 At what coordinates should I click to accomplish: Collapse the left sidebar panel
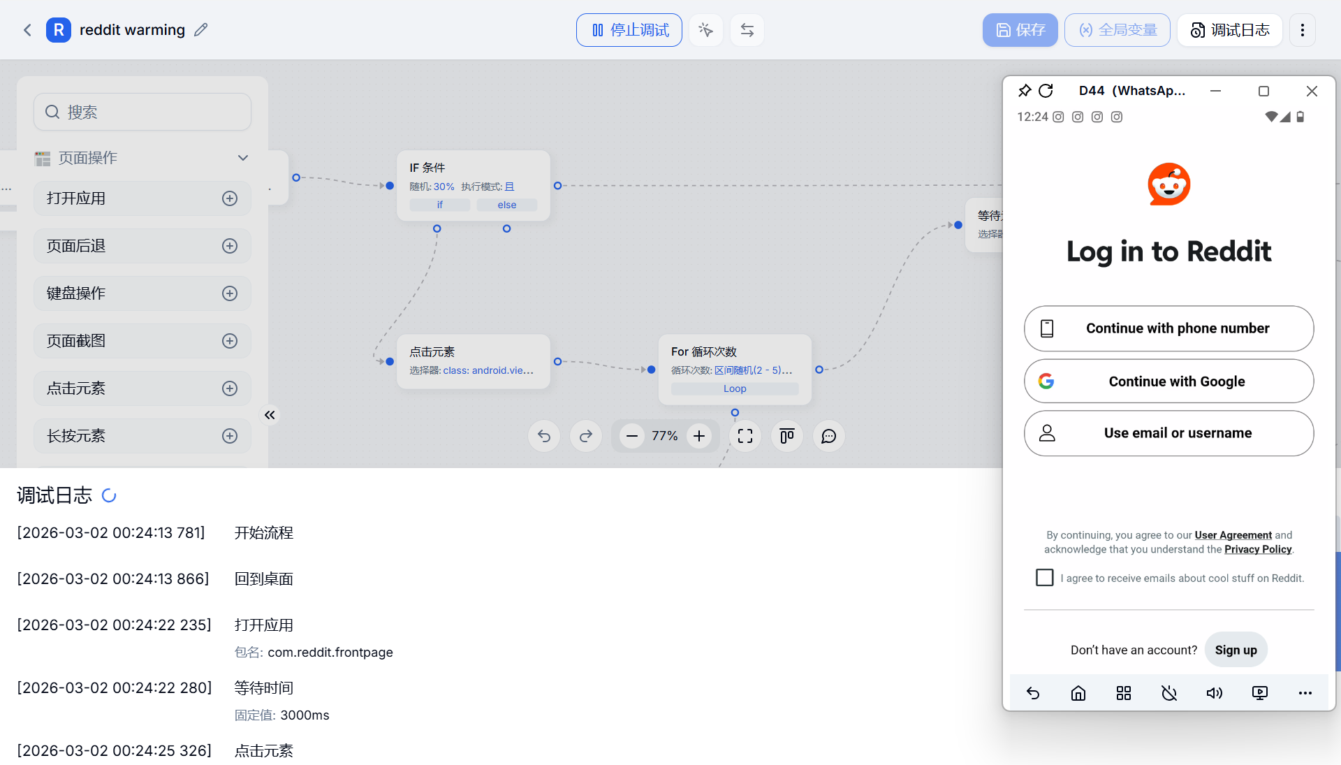pyautogui.click(x=270, y=415)
